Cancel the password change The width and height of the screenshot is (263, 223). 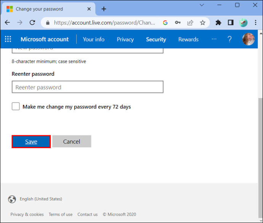pyautogui.click(x=72, y=141)
